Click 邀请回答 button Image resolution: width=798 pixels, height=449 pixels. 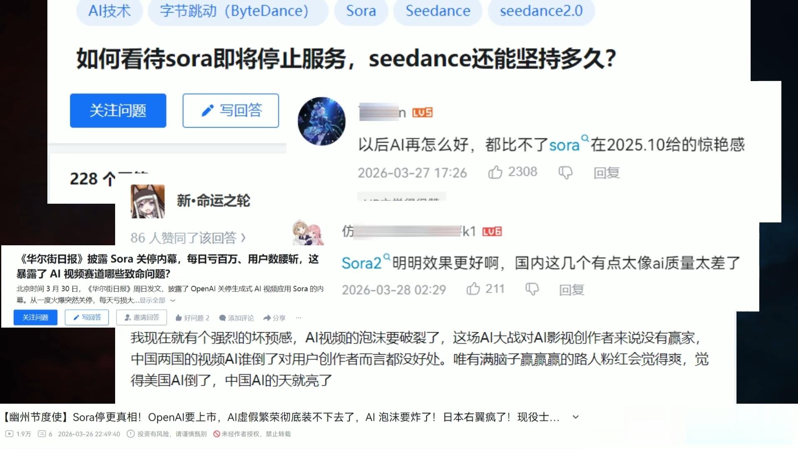tap(142, 318)
